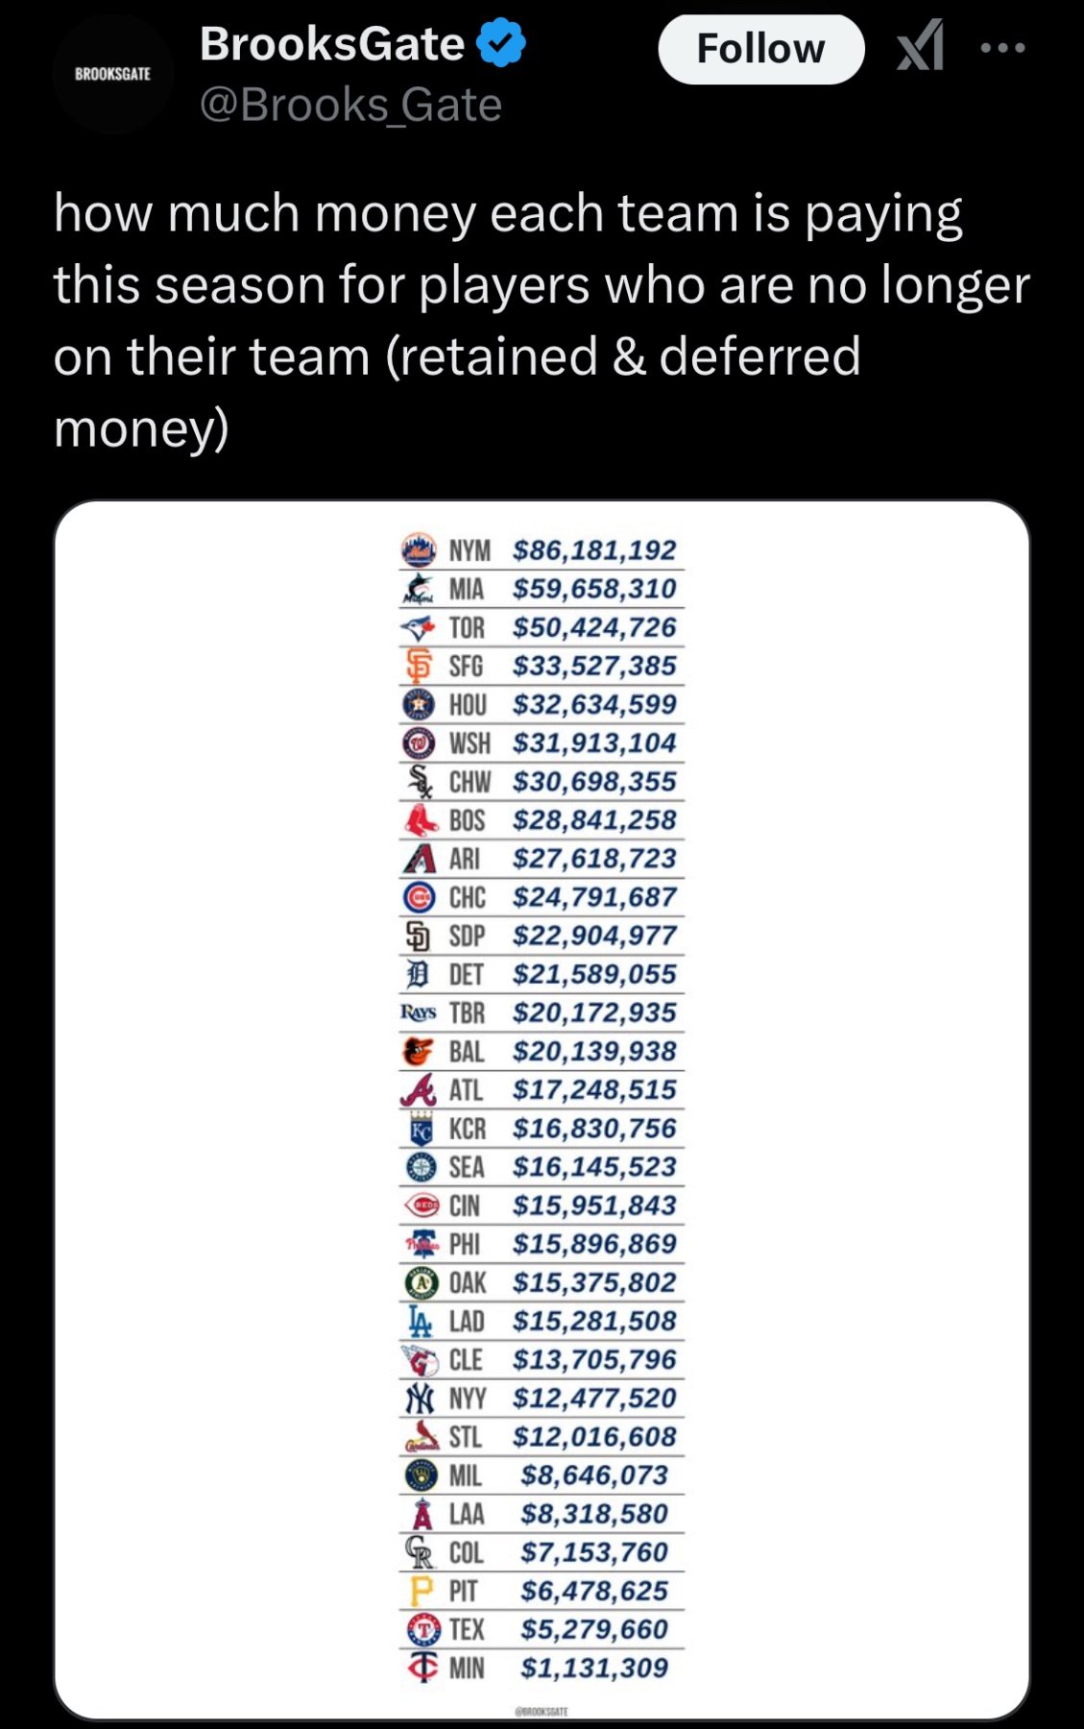Open the three-dot more options menu
1084x1729 pixels.
click(x=1003, y=47)
